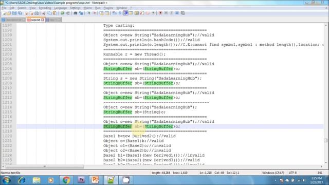Click the horizontal scrollbar right arrow
Viewport: 329px width, 185px height.
[x=322, y=166]
